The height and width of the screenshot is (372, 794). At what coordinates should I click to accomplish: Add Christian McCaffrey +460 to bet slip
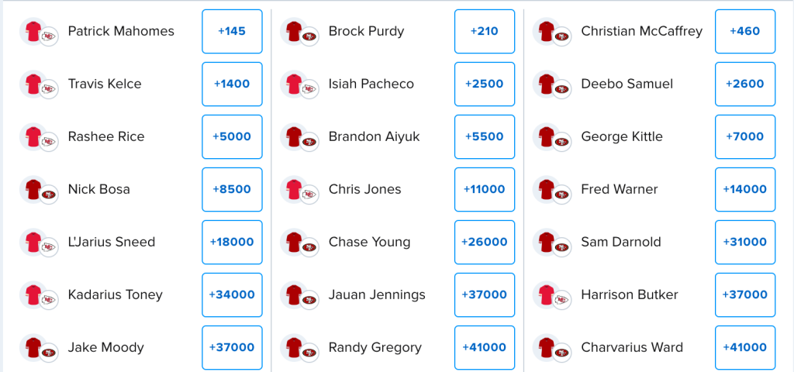tap(745, 31)
